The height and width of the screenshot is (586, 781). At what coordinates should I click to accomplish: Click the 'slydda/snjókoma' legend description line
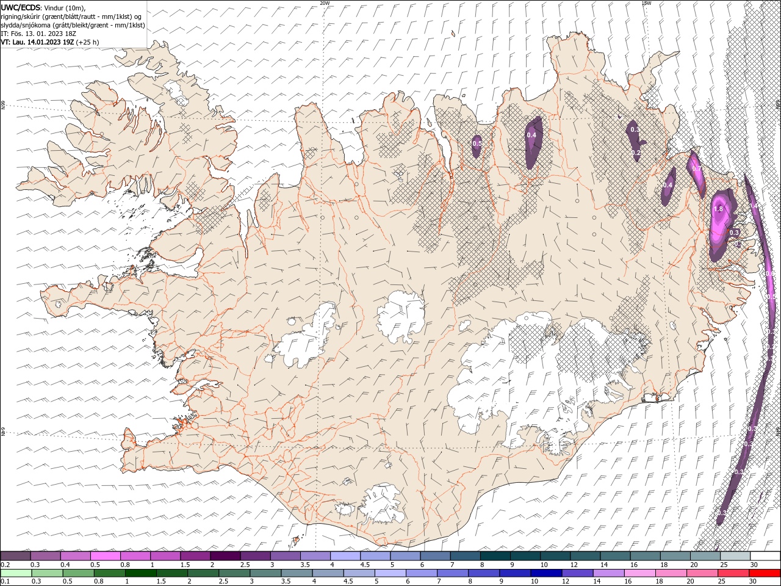73,25
